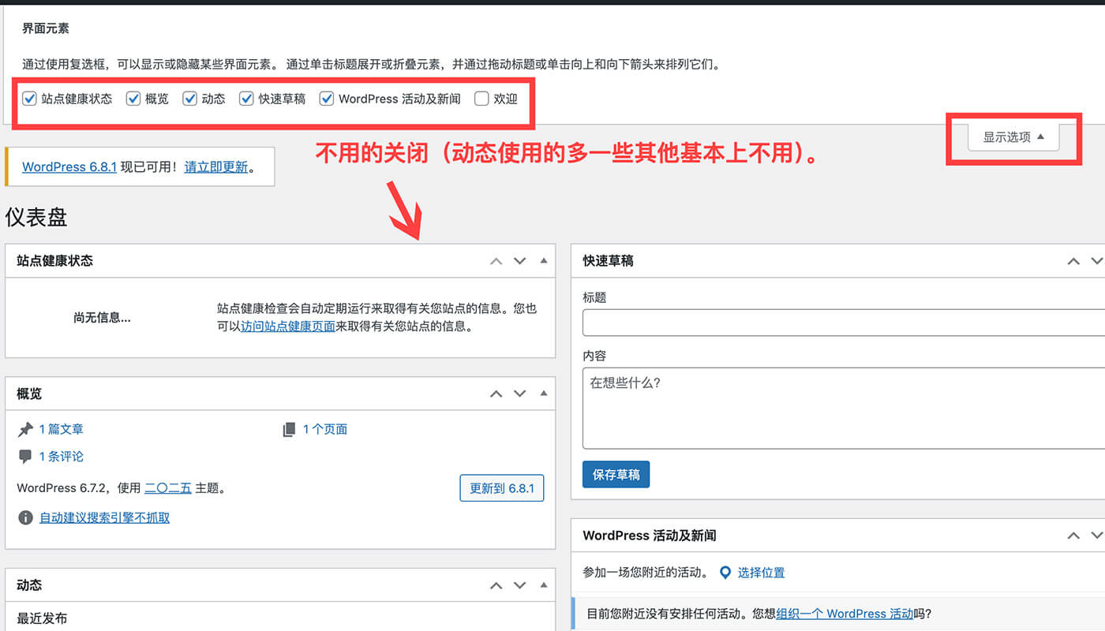Move 概览 panel up
Screen dimensions: 1105x631
tap(496, 394)
